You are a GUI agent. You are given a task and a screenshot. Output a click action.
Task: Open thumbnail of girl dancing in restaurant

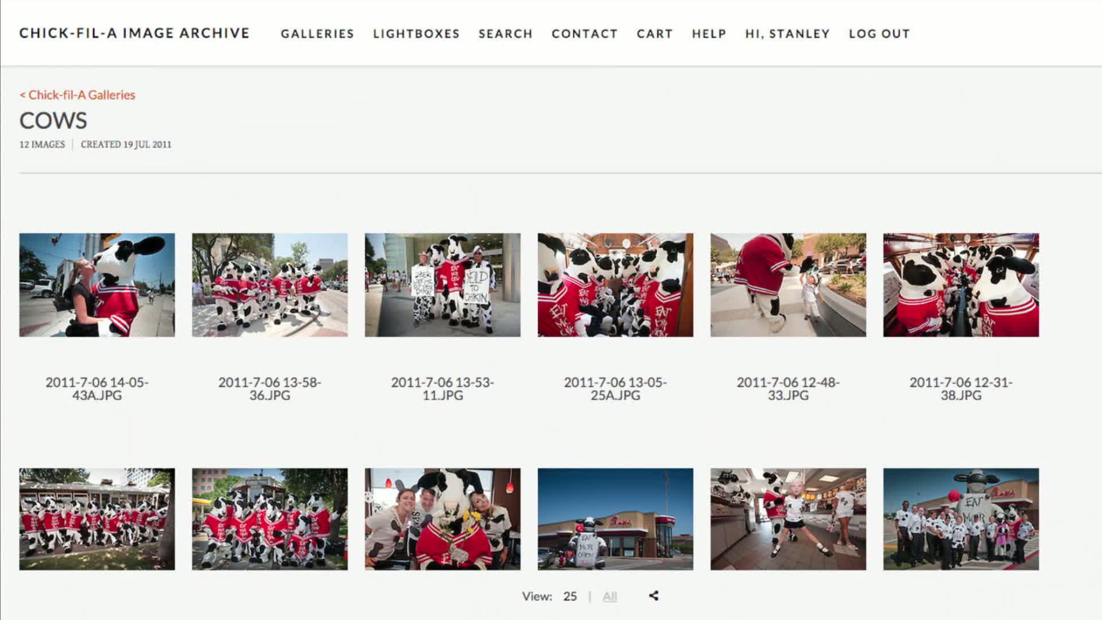pyautogui.click(x=788, y=519)
